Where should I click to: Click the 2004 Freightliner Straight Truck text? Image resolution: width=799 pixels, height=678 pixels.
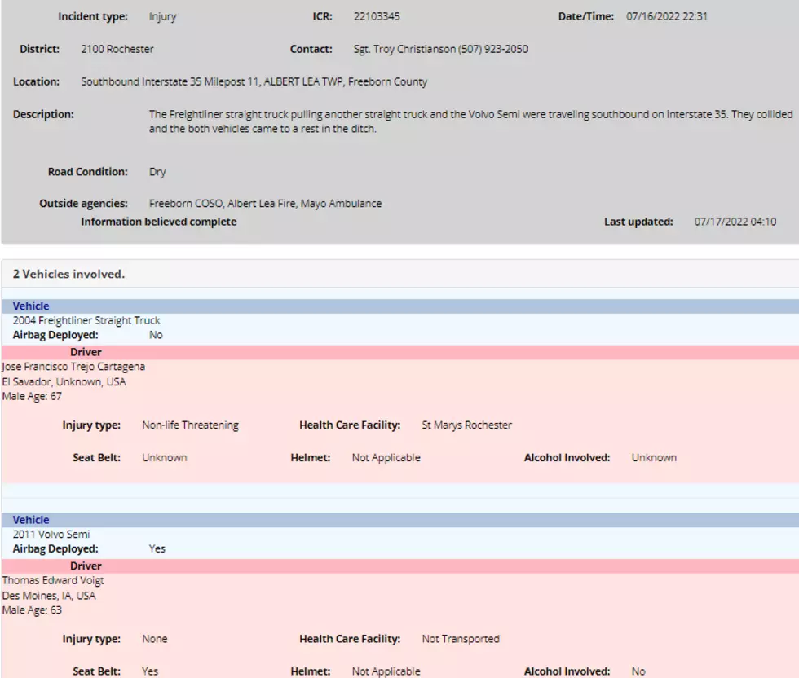tap(86, 320)
